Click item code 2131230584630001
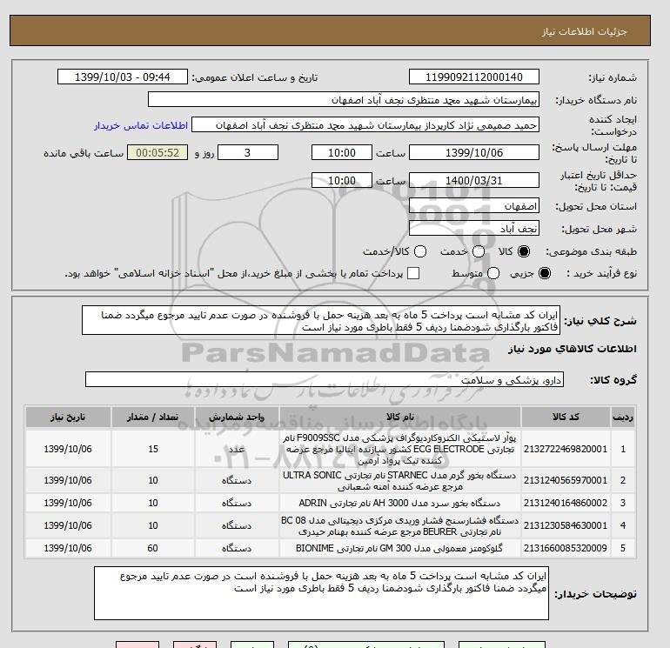 click(566, 526)
